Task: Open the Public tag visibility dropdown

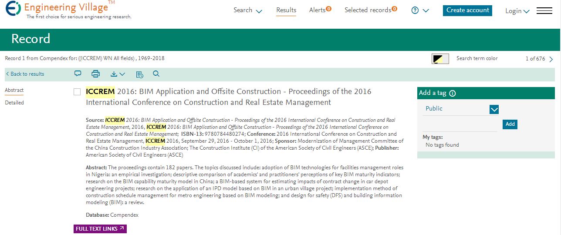Action: (x=461, y=109)
